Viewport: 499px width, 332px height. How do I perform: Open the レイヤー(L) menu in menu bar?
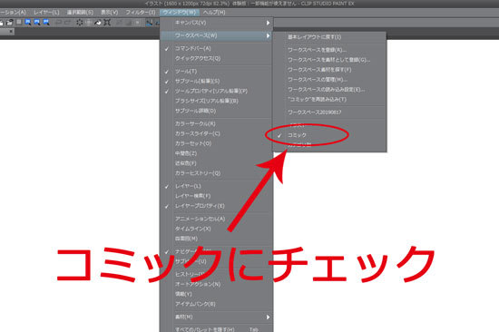46,13
